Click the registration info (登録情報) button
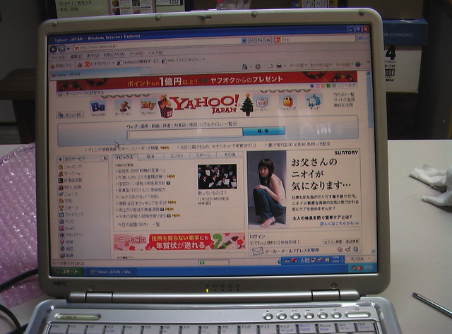Image resolution: width=452 pixels, height=334 pixels. pyautogui.click(x=352, y=241)
